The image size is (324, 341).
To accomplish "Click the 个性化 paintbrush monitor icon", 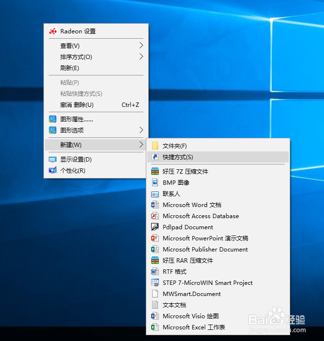I will tap(53, 170).
